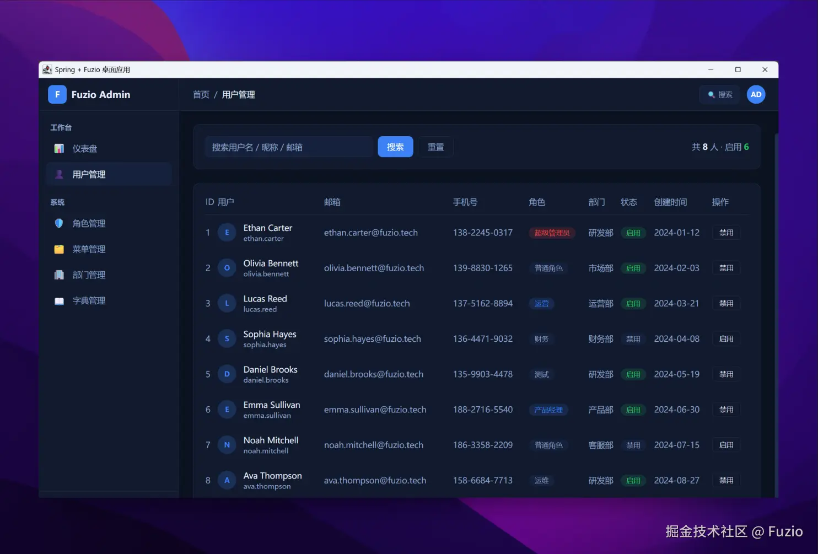Click the vertical scrollbar on the right
Screen dimensions: 818x554
[x=776, y=314]
